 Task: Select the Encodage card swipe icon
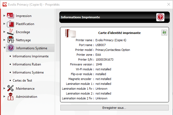[x=11, y=32]
